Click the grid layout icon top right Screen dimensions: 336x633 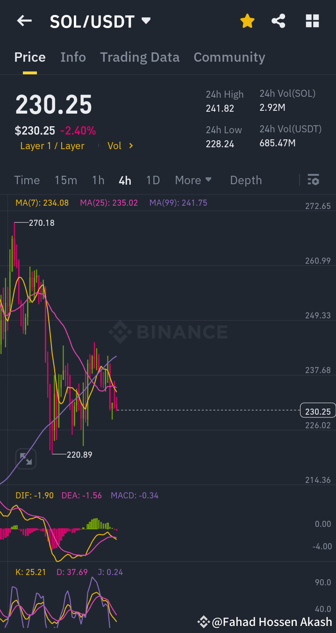312,21
